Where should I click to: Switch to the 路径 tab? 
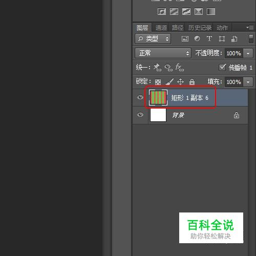point(178,28)
